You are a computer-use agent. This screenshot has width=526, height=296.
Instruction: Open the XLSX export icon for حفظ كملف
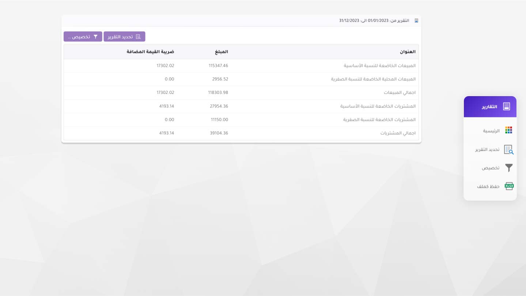click(510, 186)
